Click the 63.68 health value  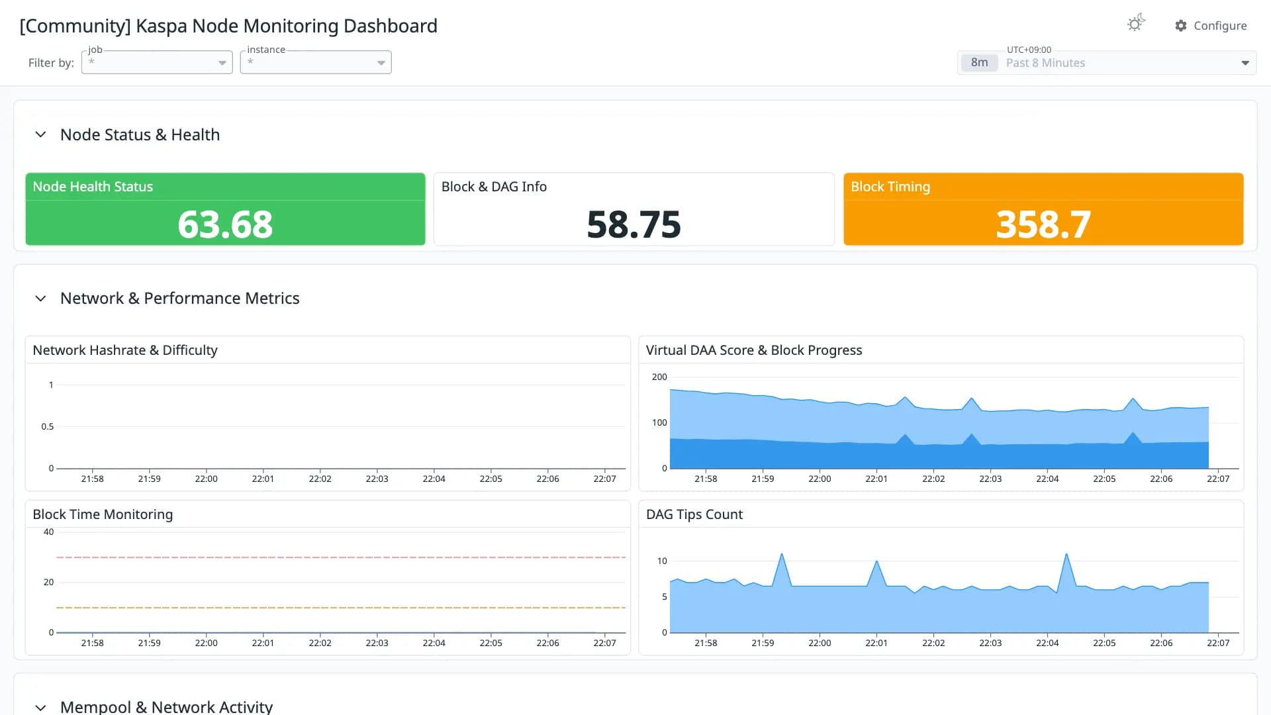[x=225, y=224]
